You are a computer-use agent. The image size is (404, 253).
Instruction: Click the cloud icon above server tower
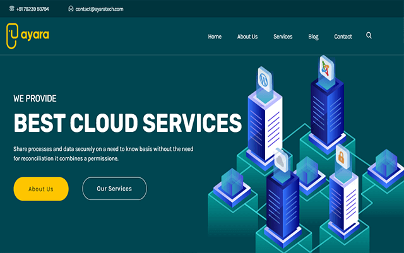click(x=280, y=161)
